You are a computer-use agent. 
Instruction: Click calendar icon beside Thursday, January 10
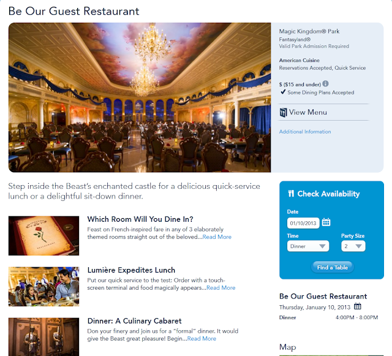click(x=358, y=306)
